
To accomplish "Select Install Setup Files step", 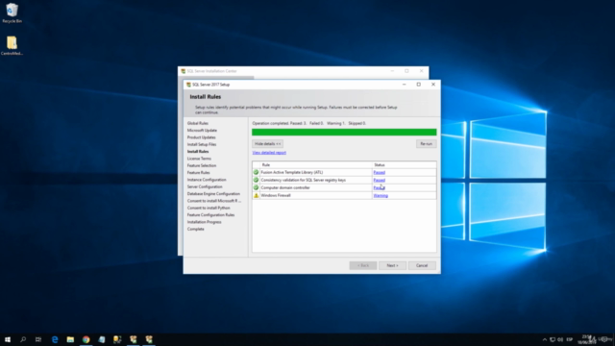I will coord(202,144).
